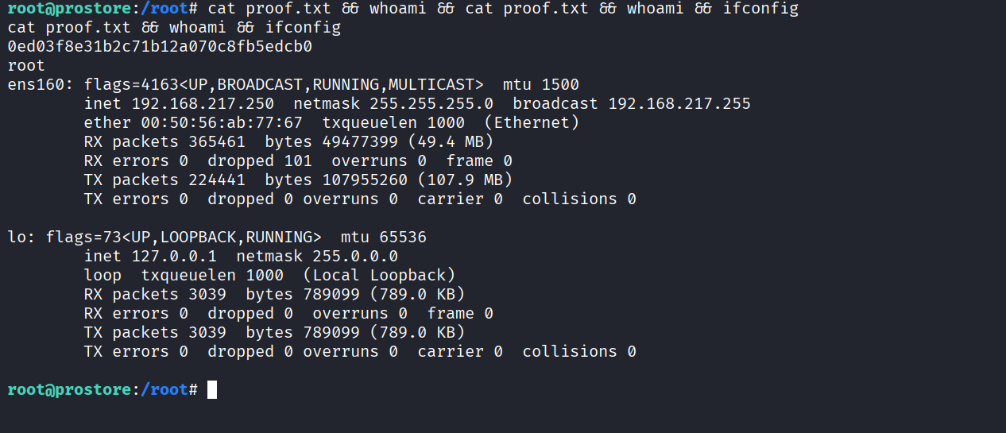Click the lo interface name
The width and height of the screenshot is (1006, 433).
point(17,237)
